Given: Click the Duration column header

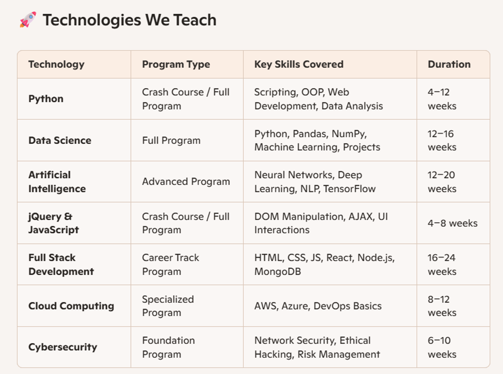Looking at the screenshot, I should click(x=449, y=64).
